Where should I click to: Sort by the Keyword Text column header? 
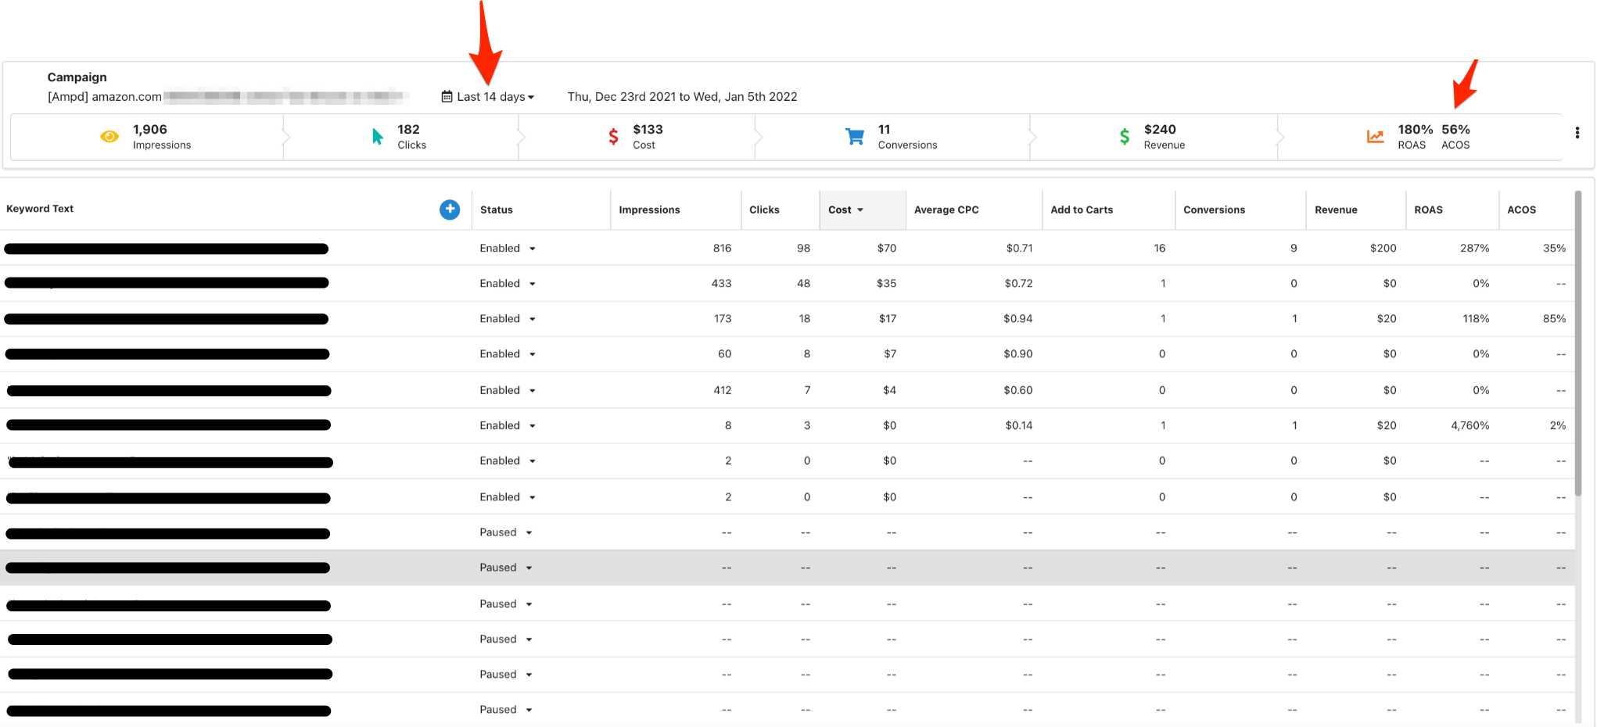40,209
